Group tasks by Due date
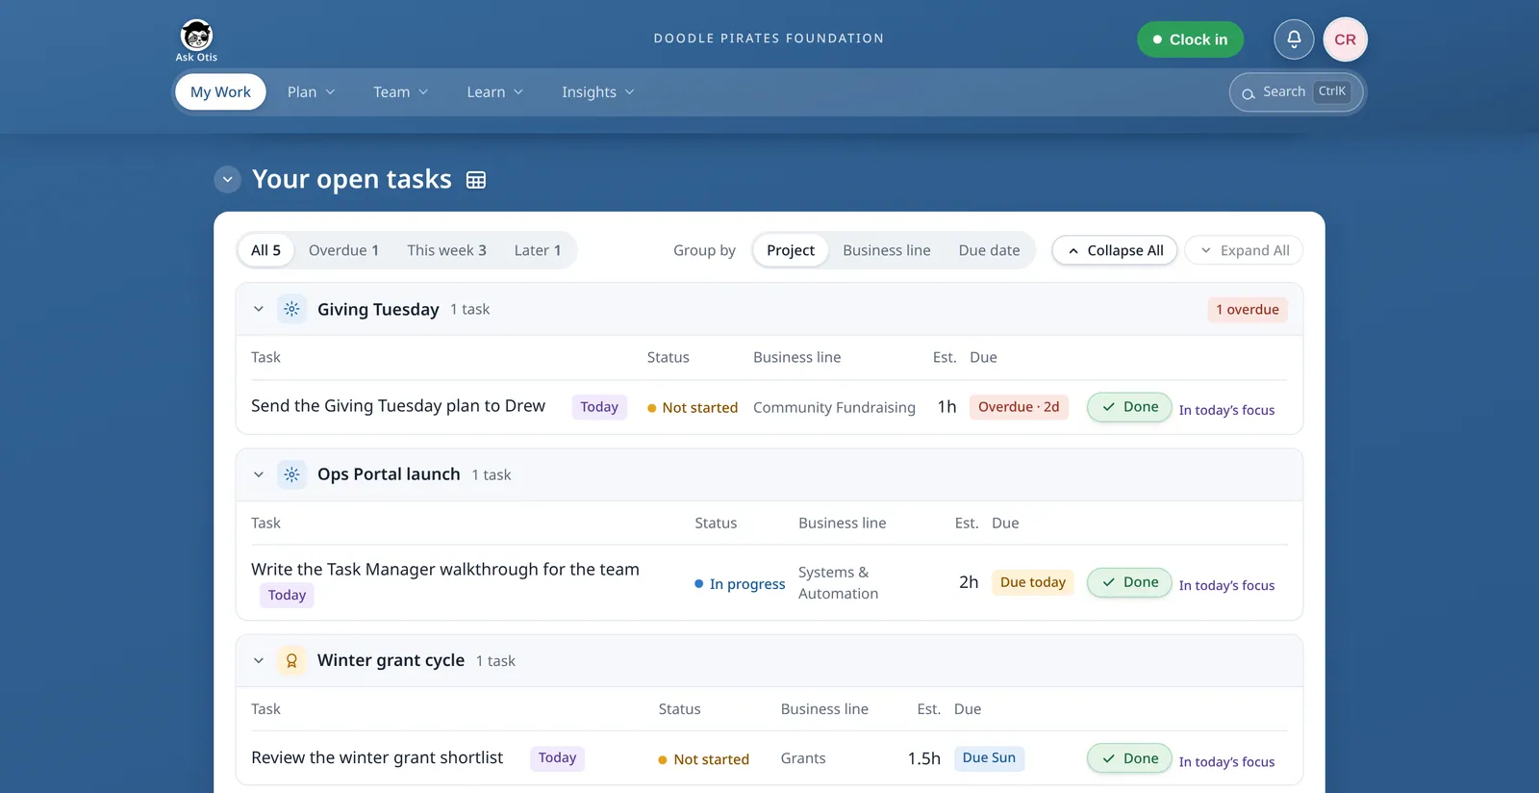 [x=989, y=250]
